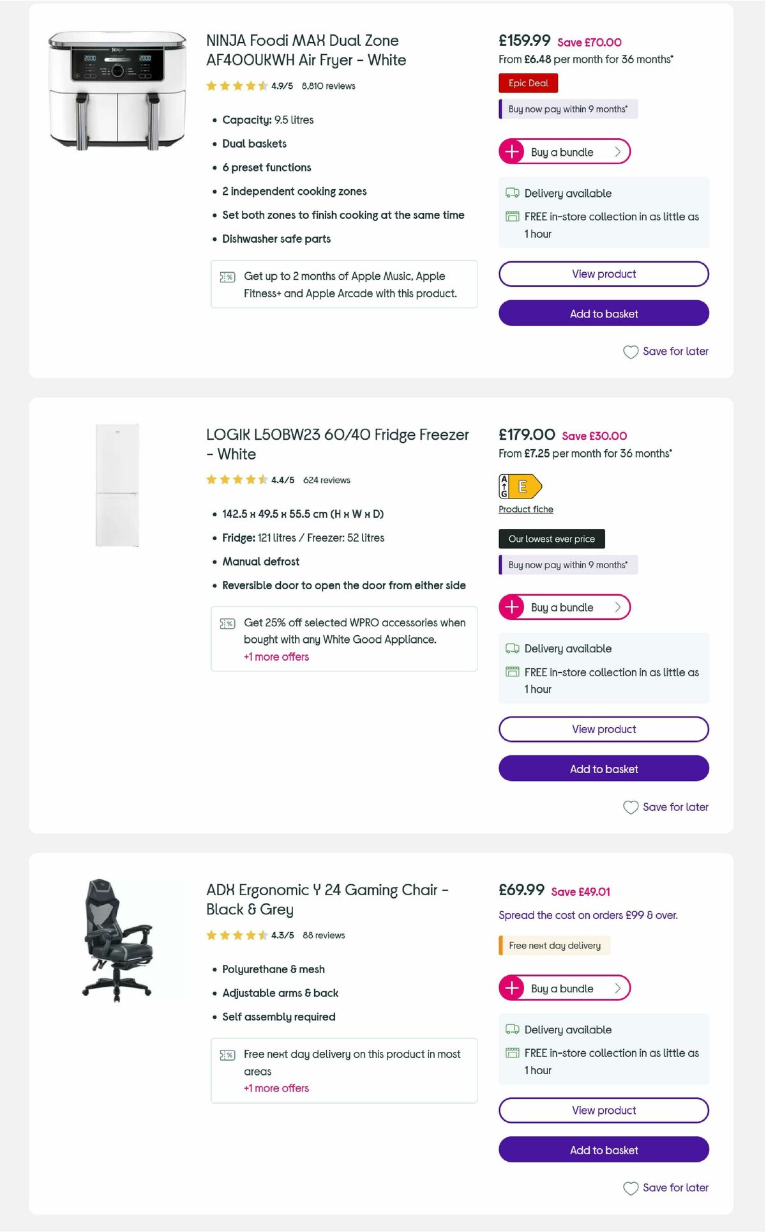The image size is (766, 1232).
Task: Open the bundle chevron on the gaming chair
Action: coord(617,988)
